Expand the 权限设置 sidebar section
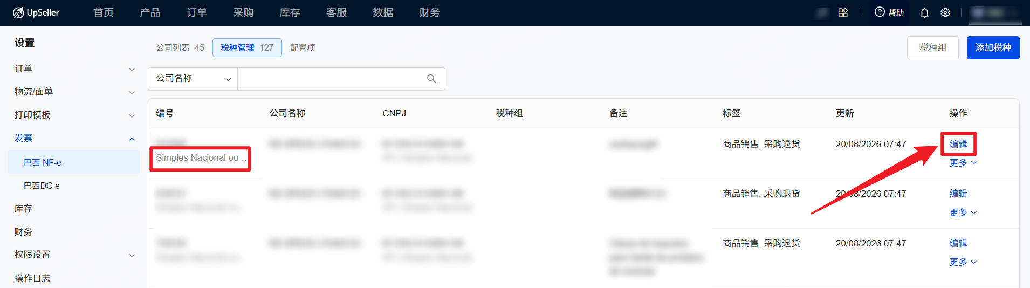Viewport: 1030px width, 288px height. click(x=74, y=255)
